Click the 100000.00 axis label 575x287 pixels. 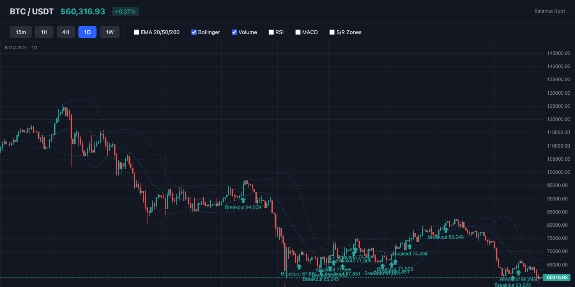[559, 172]
